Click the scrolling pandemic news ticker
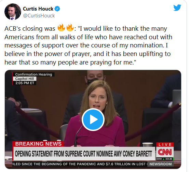This screenshot has width=189, height=172. point(80,164)
